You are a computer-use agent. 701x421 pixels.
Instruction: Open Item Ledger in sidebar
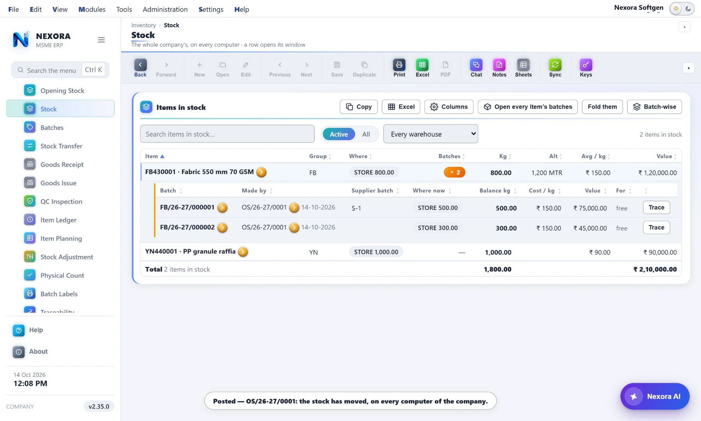point(60,220)
